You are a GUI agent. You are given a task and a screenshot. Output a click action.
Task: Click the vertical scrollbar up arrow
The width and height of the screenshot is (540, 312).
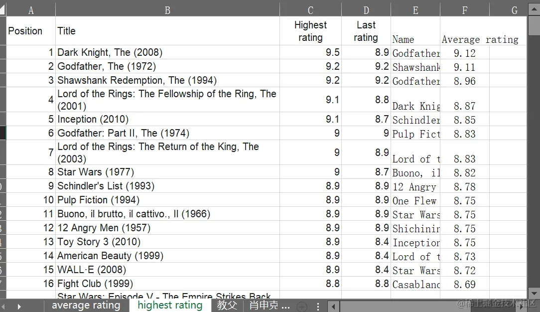[534, 9]
